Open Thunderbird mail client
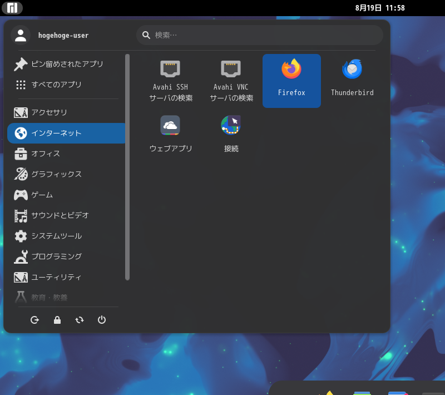 click(352, 81)
